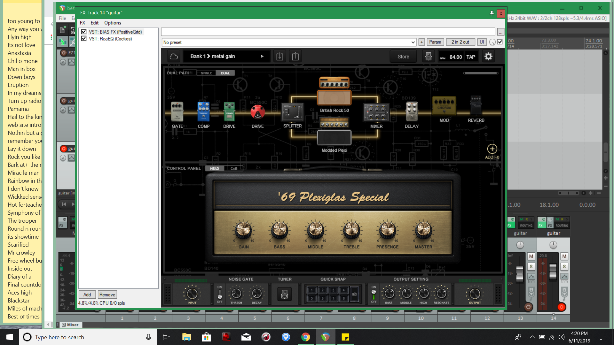Image resolution: width=614 pixels, height=345 pixels.
Task: Click the Quick Snap camera icon
Action: click(x=354, y=294)
